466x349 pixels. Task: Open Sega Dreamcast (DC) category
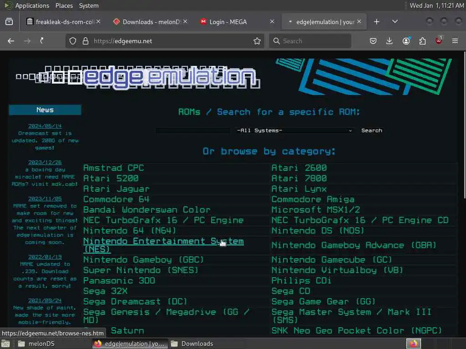pos(135,302)
